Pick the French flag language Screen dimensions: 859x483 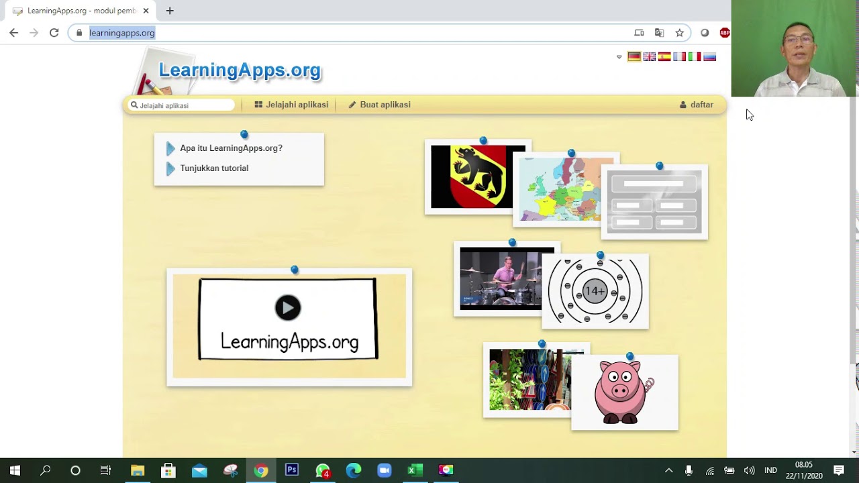tap(679, 57)
